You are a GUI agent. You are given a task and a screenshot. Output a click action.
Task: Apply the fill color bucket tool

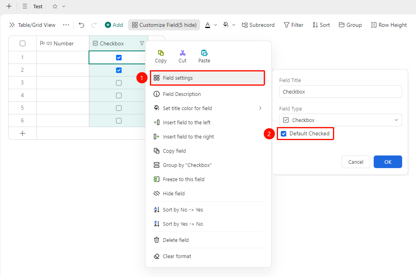tap(226, 25)
